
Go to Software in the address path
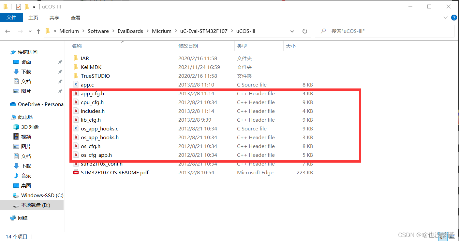point(98,31)
